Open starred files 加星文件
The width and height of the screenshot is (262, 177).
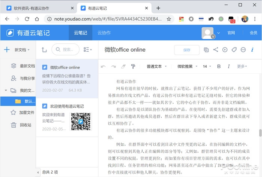click(x=27, y=112)
